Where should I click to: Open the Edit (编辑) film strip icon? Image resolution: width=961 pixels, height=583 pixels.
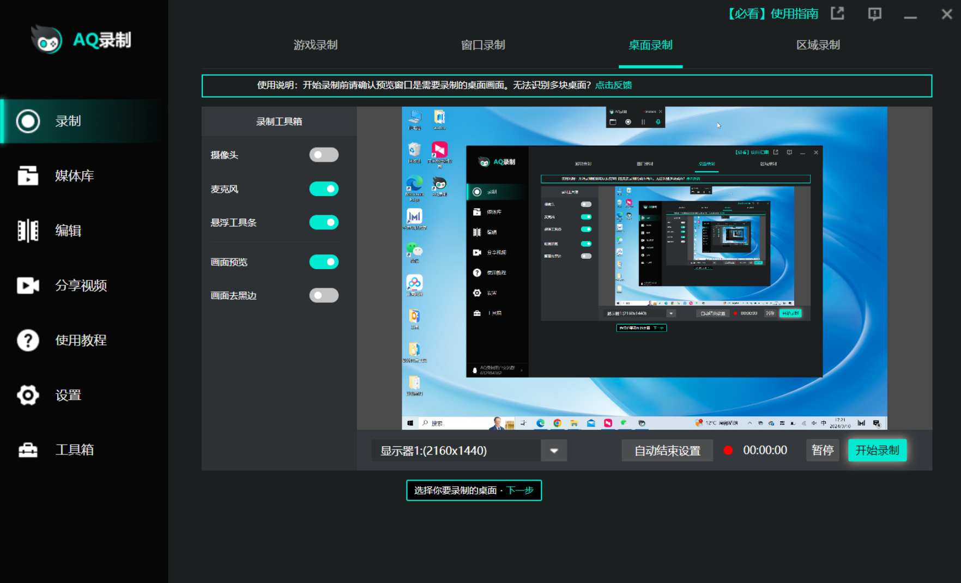[28, 230]
